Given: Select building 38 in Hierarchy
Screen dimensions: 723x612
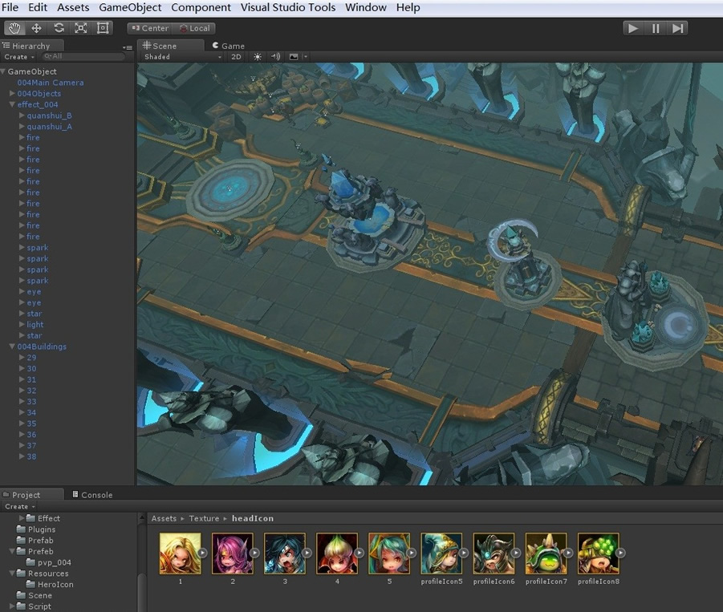Looking at the screenshot, I should (x=31, y=456).
